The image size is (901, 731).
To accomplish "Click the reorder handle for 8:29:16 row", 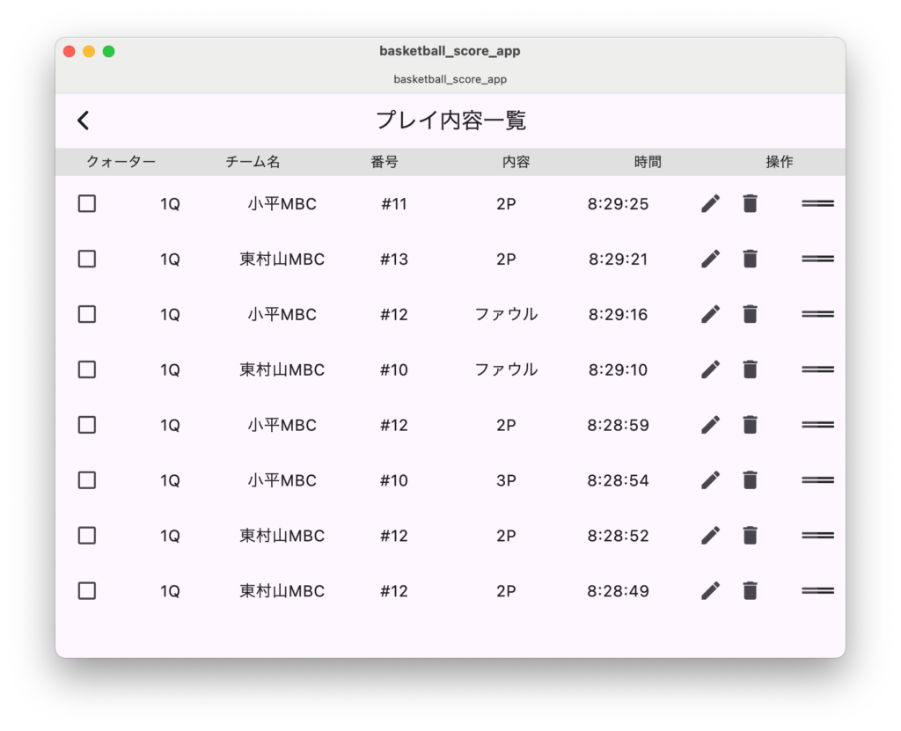I will coord(817,314).
